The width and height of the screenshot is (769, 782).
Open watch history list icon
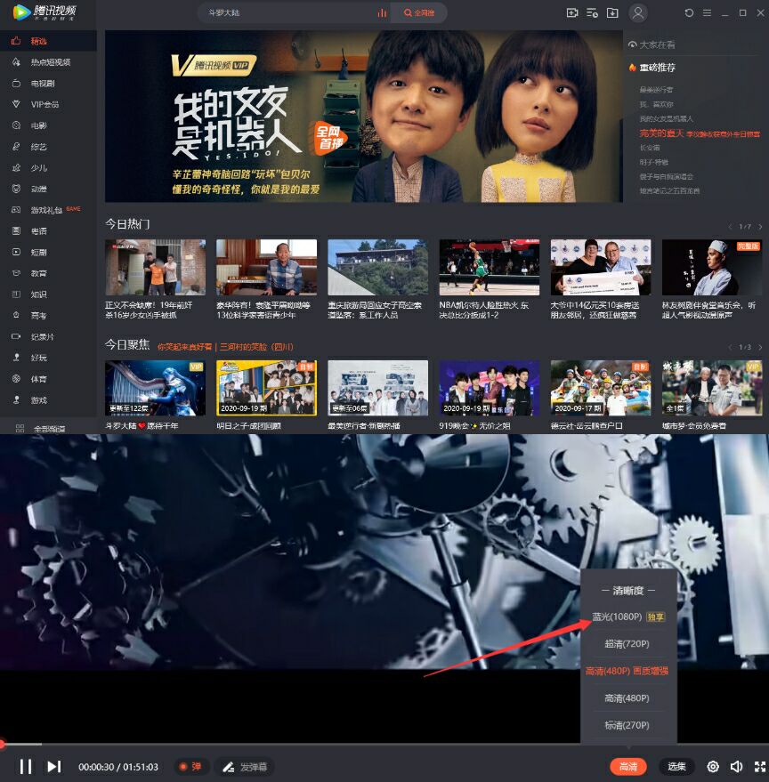(x=592, y=13)
